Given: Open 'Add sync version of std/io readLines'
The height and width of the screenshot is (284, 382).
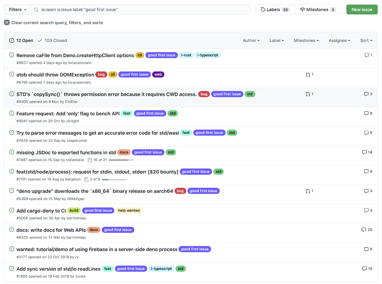Looking at the screenshot, I should tap(59, 269).
